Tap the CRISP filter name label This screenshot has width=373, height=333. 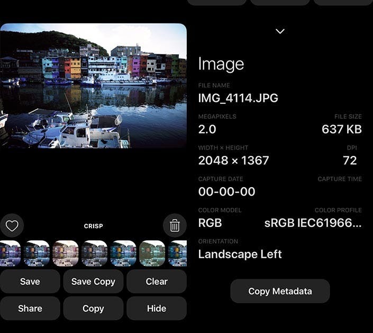(x=93, y=226)
